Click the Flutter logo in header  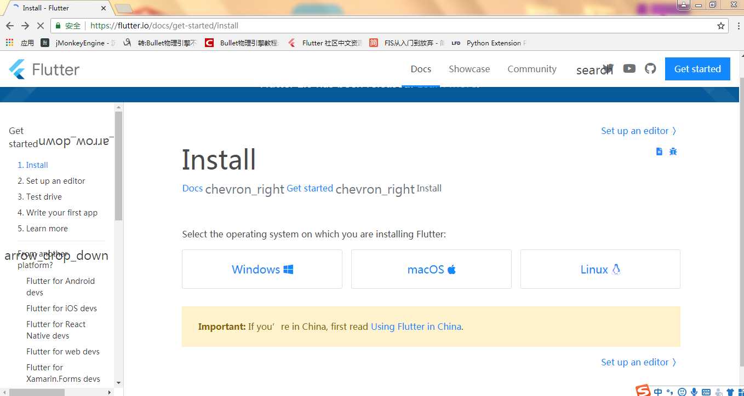point(44,69)
